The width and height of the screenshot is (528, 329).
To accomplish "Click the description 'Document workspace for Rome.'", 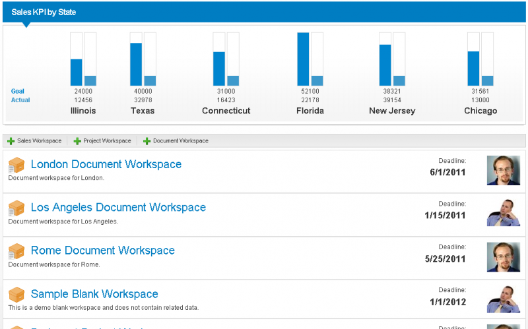I will [x=54, y=265].
